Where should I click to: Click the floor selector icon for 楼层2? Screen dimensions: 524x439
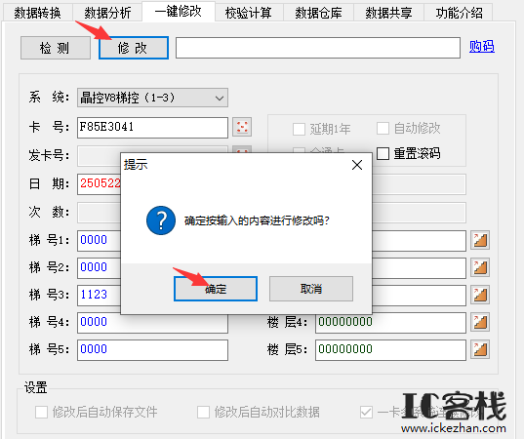tap(480, 267)
